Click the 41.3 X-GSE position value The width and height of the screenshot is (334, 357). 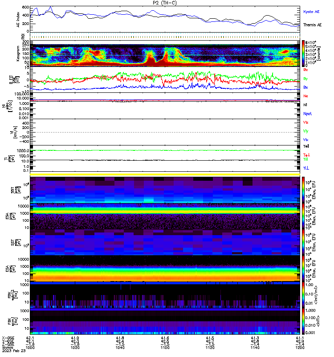click(255, 338)
